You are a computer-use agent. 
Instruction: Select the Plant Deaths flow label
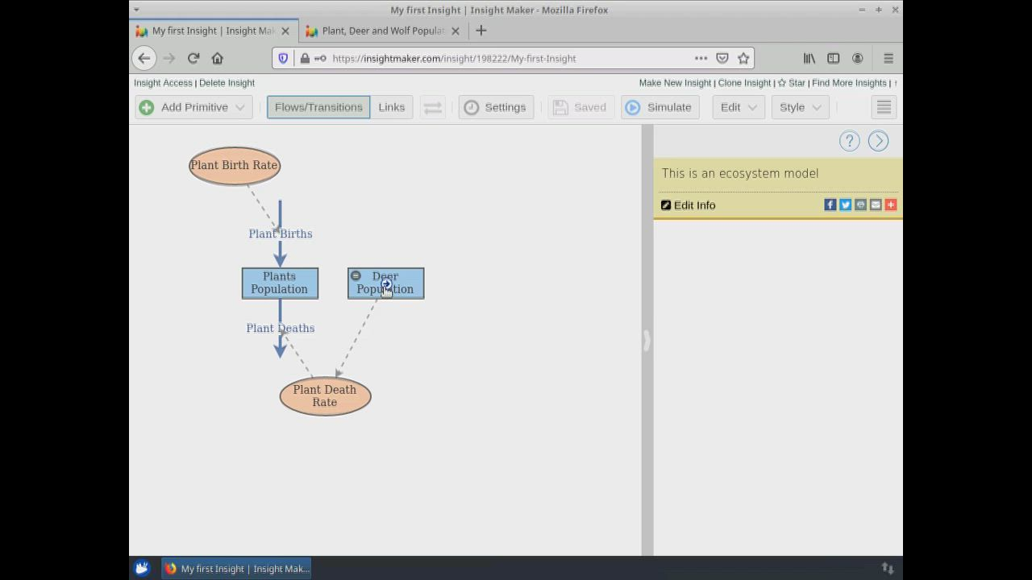281,328
